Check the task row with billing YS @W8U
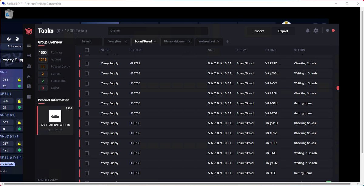Viewport: 364px width, 186px height. click(x=87, y=73)
